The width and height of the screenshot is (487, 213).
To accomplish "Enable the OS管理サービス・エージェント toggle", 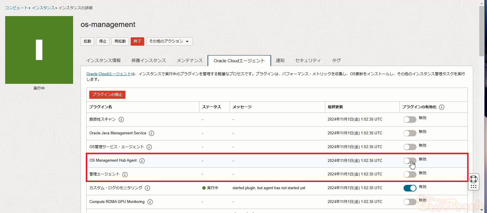I will tap(410, 147).
